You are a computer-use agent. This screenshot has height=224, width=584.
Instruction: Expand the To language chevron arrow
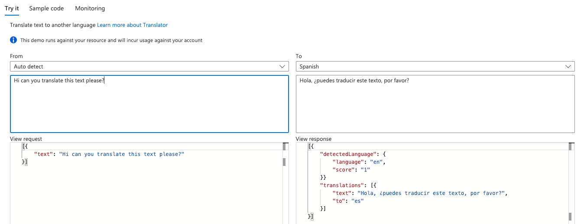click(x=568, y=67)
